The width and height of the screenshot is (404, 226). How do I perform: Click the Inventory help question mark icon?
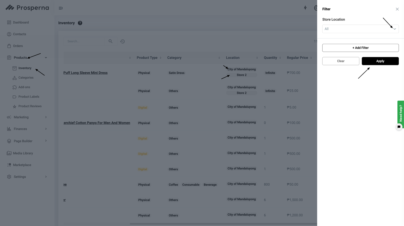click(80, 23)
